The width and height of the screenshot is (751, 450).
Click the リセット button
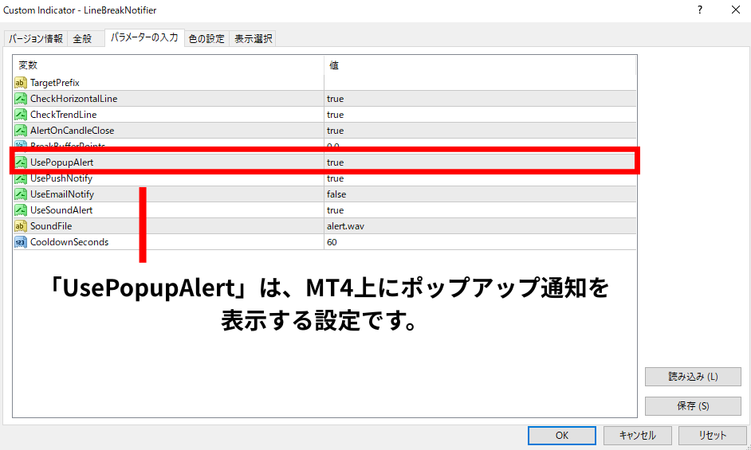click(712, 436)
